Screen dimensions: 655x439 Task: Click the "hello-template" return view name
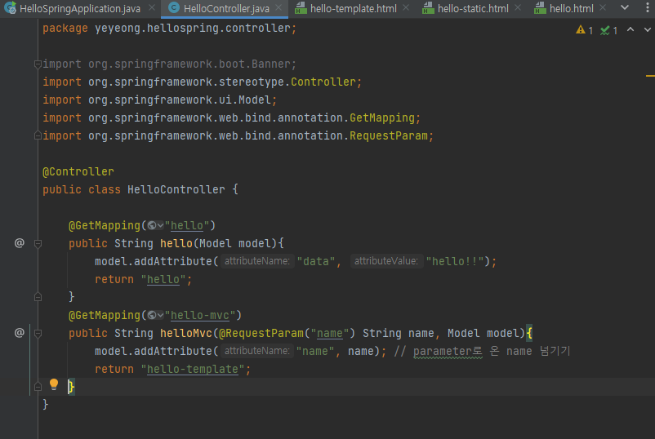pyautogui.click(x=193, y=369)
